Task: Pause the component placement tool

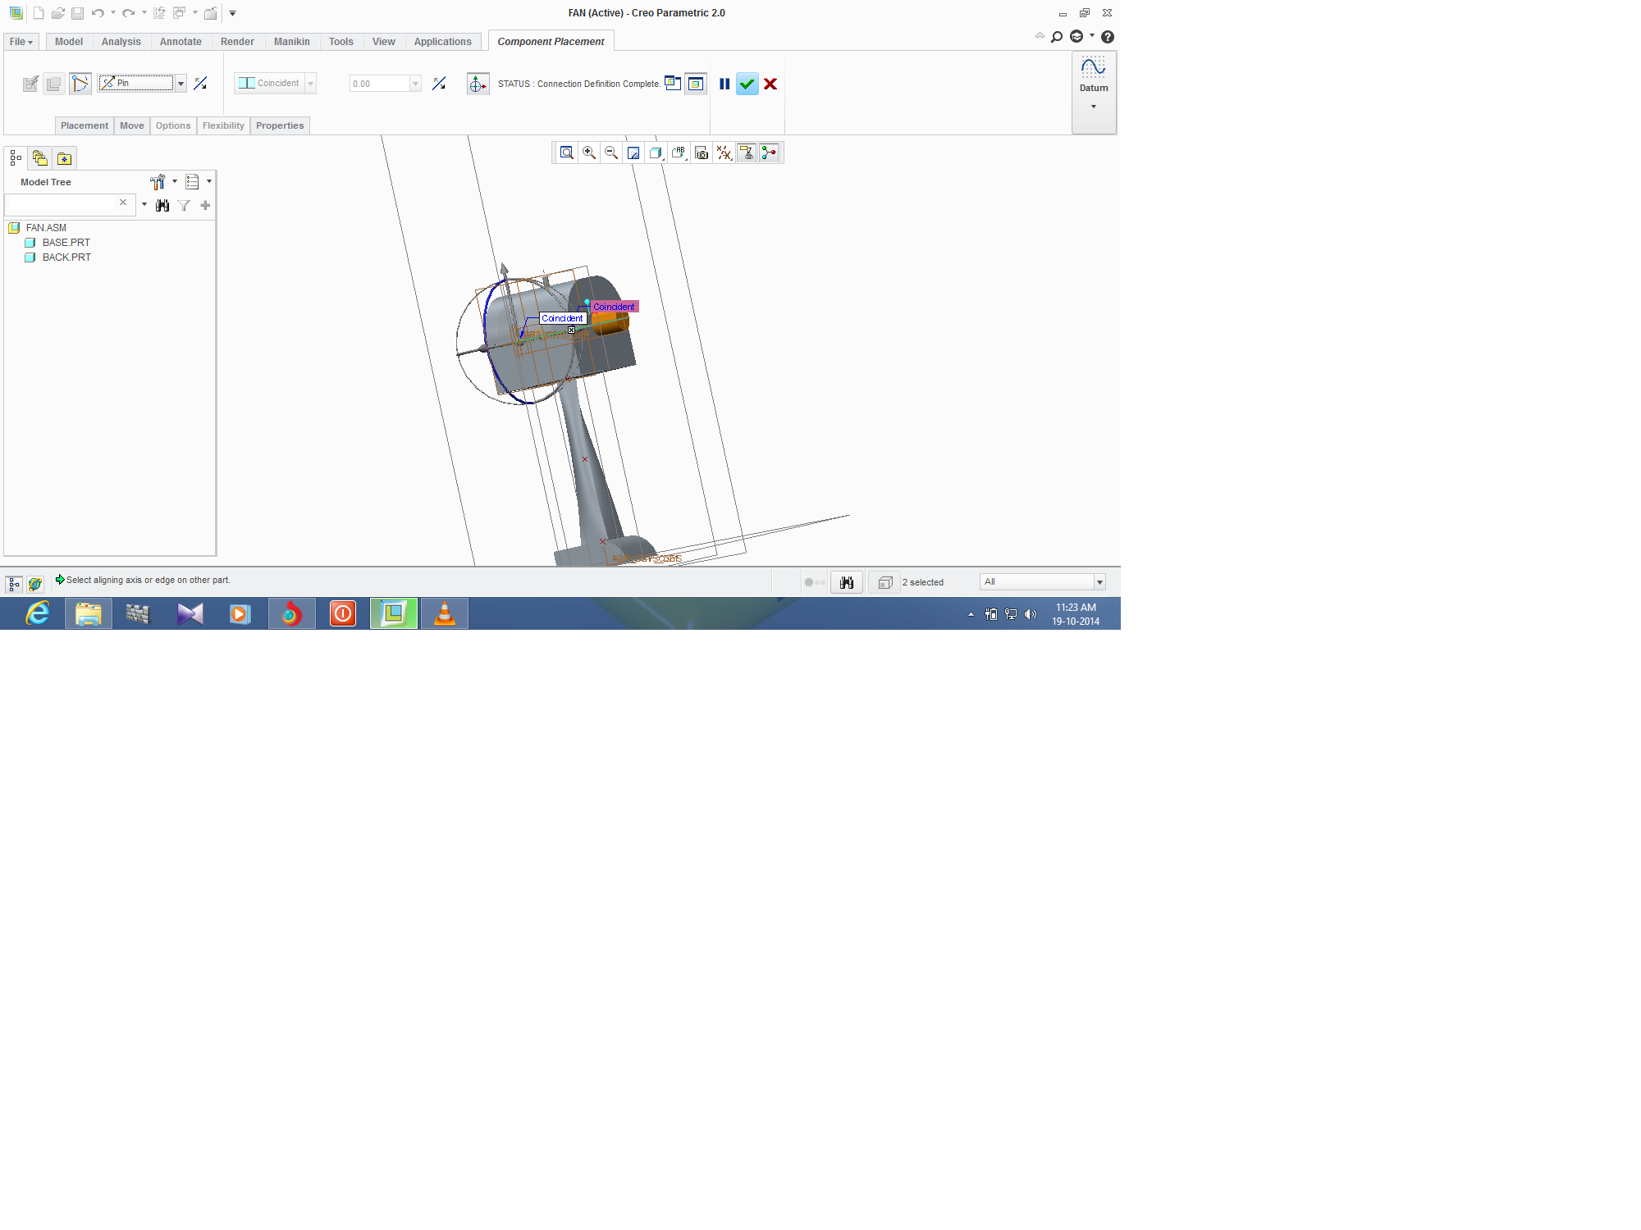Action: tap(725, 84)
